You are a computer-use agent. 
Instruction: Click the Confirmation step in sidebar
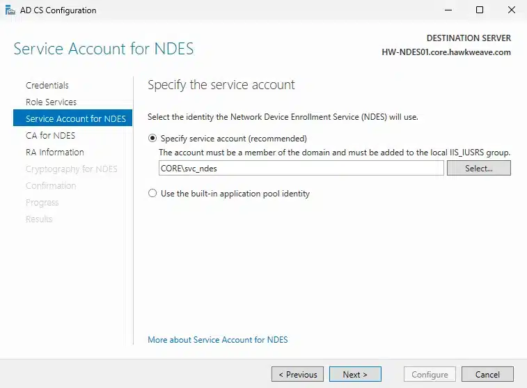tap(51, 185)
